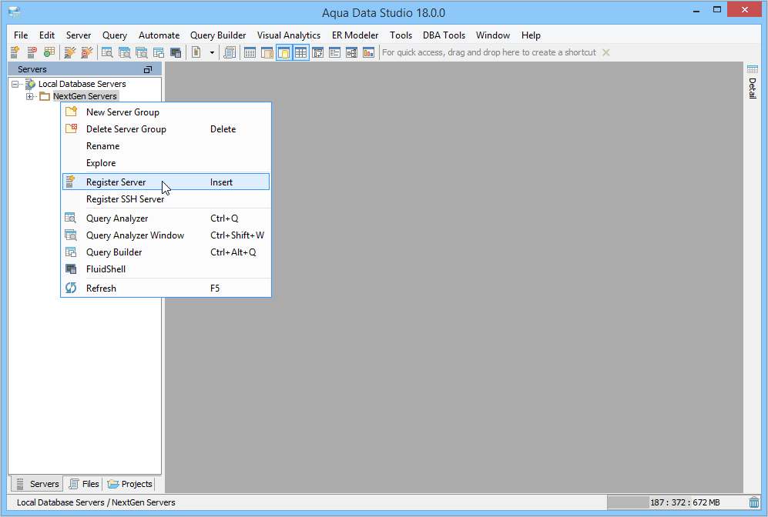Switch to the Projects bottom tab

coord(129,484)
